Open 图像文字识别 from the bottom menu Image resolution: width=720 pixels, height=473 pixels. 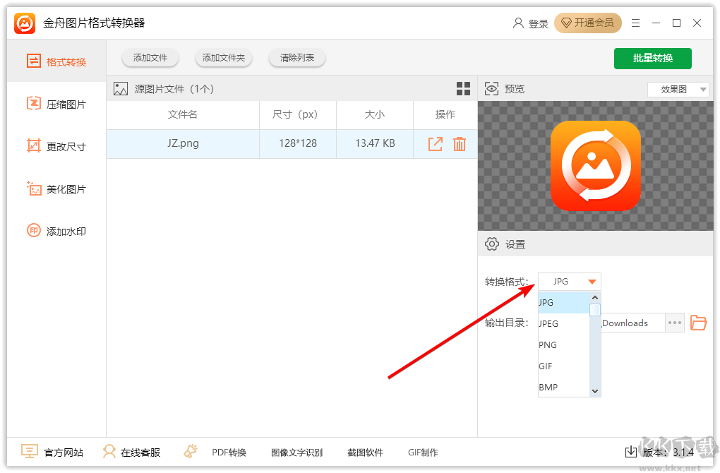click(296, 452)
